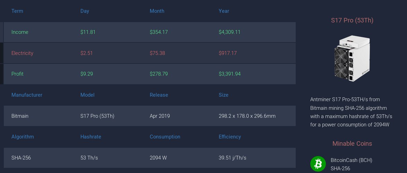Select the 53 Th/s hashrate cell
Image resolution: width=407 pixels, height=173 pixels.
click(x=89, y=158)
